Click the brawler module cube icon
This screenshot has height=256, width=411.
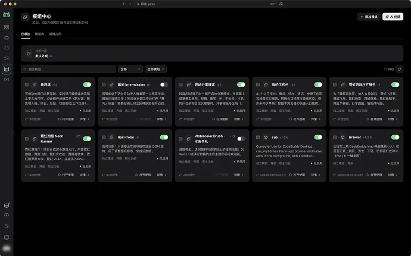click(342, 137)
